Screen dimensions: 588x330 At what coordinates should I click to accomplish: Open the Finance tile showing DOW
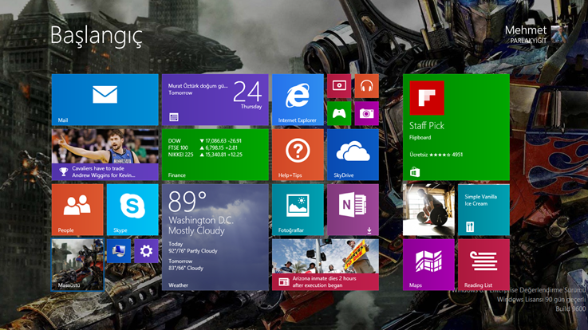[215, 155]
